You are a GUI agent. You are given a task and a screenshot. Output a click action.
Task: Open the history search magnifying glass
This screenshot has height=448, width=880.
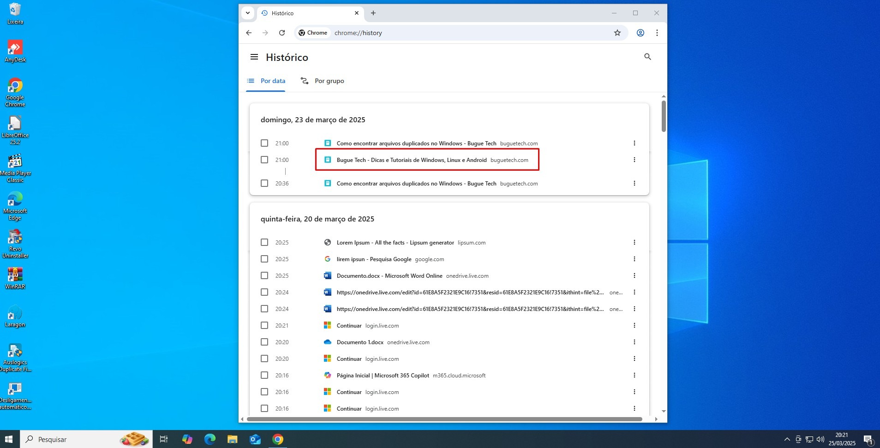[x=647, y=57]
